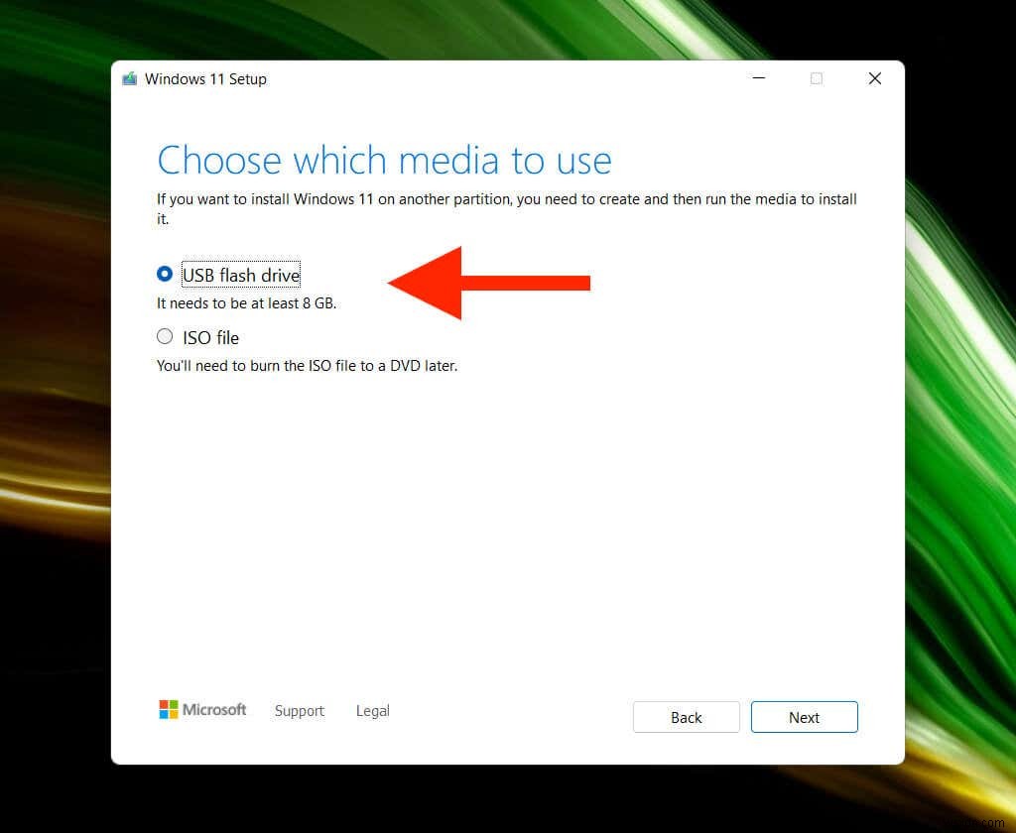Screen dimensions: 1016x833
Task: Minimize the Windows 11 Setup window
Action: [759, 78]
